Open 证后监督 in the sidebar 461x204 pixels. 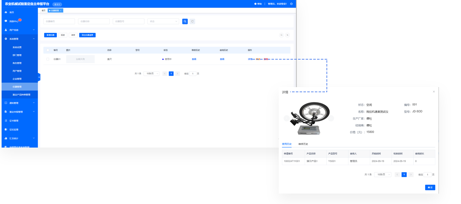19,130
